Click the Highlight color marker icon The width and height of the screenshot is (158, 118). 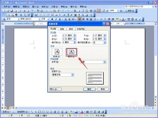(117, 19)
